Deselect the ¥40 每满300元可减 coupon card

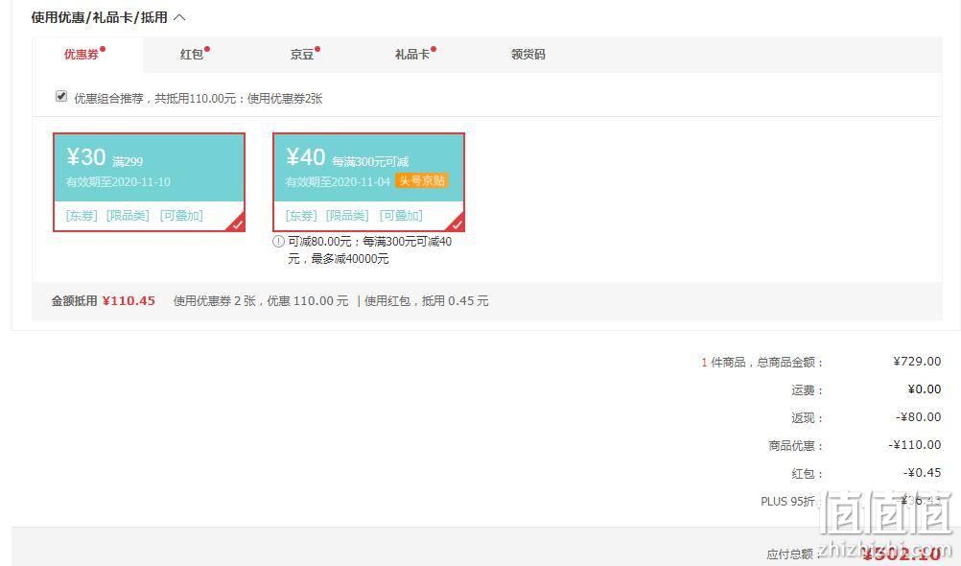(x=368, y=182)
